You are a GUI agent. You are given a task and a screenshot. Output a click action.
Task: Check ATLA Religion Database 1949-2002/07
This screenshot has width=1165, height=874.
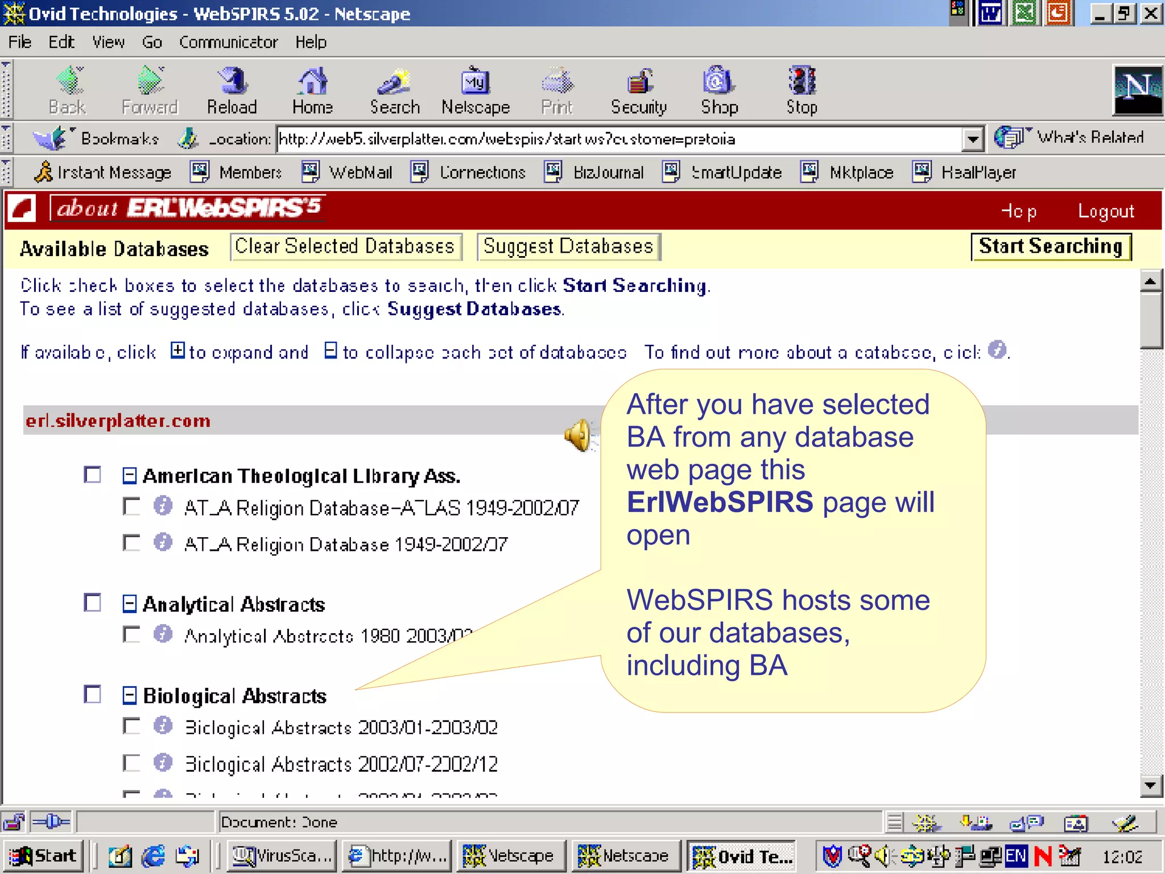131,542
